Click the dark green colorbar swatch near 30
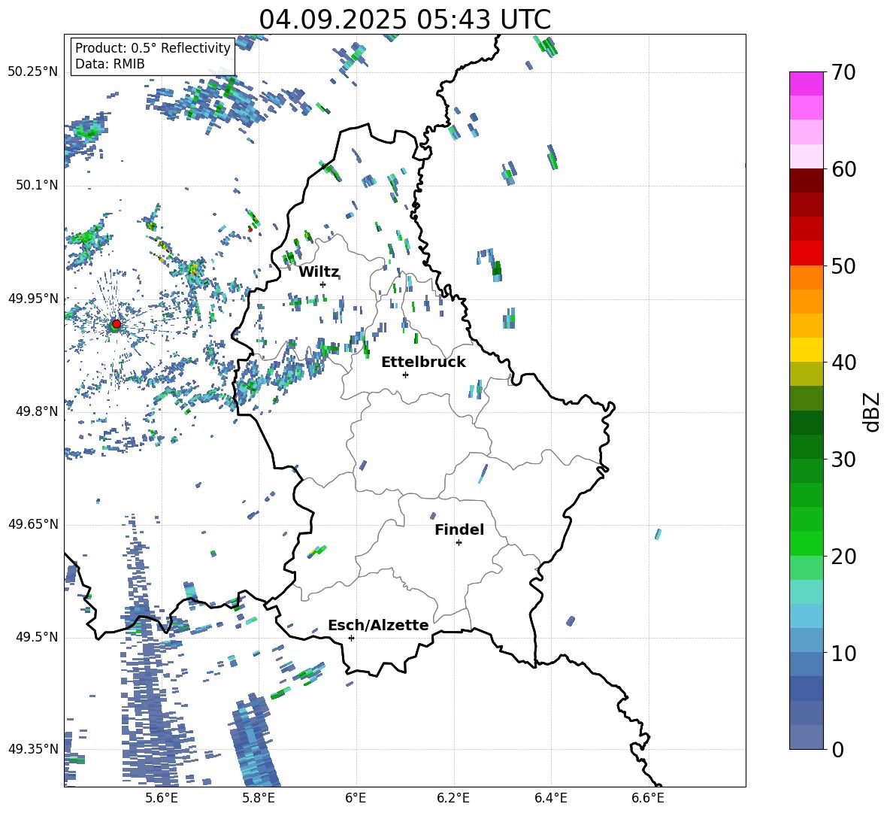This screenshot has height=813, width=890. [x=806, y=447]
